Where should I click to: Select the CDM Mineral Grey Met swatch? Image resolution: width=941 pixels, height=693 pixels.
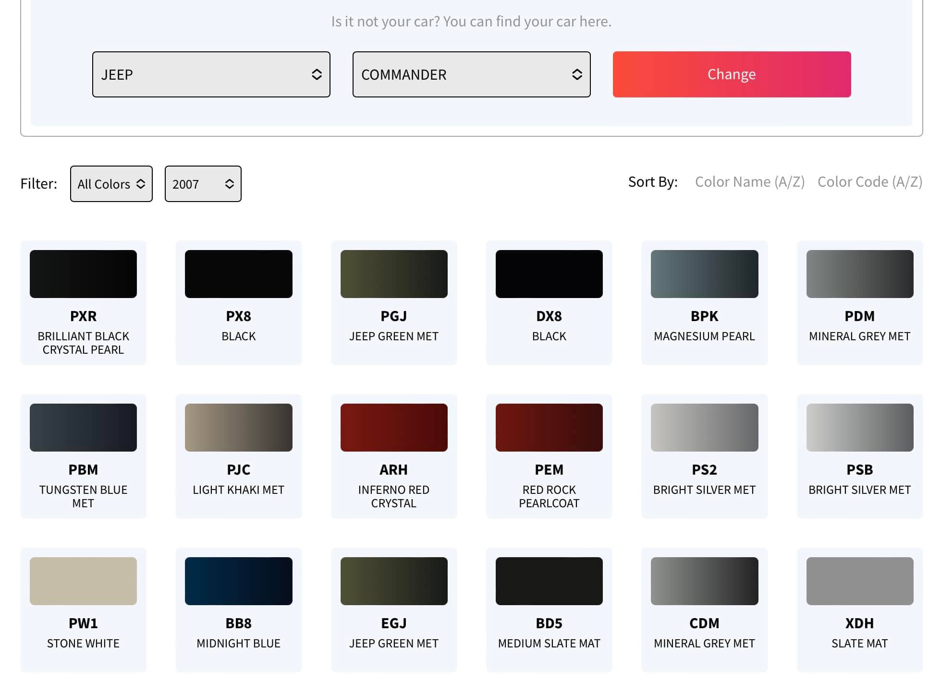pyautogui.click(x=704, y=581)
